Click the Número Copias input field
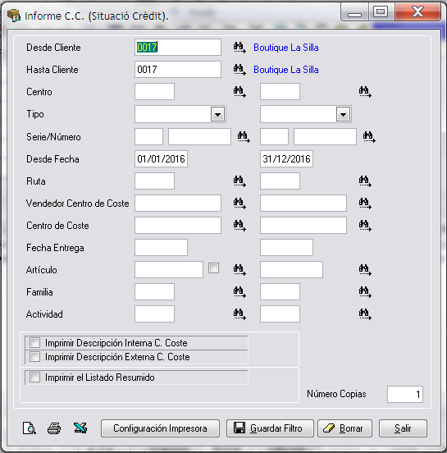Image resolution: width=447 pixels, height=453 pixels. pos(405,394)
